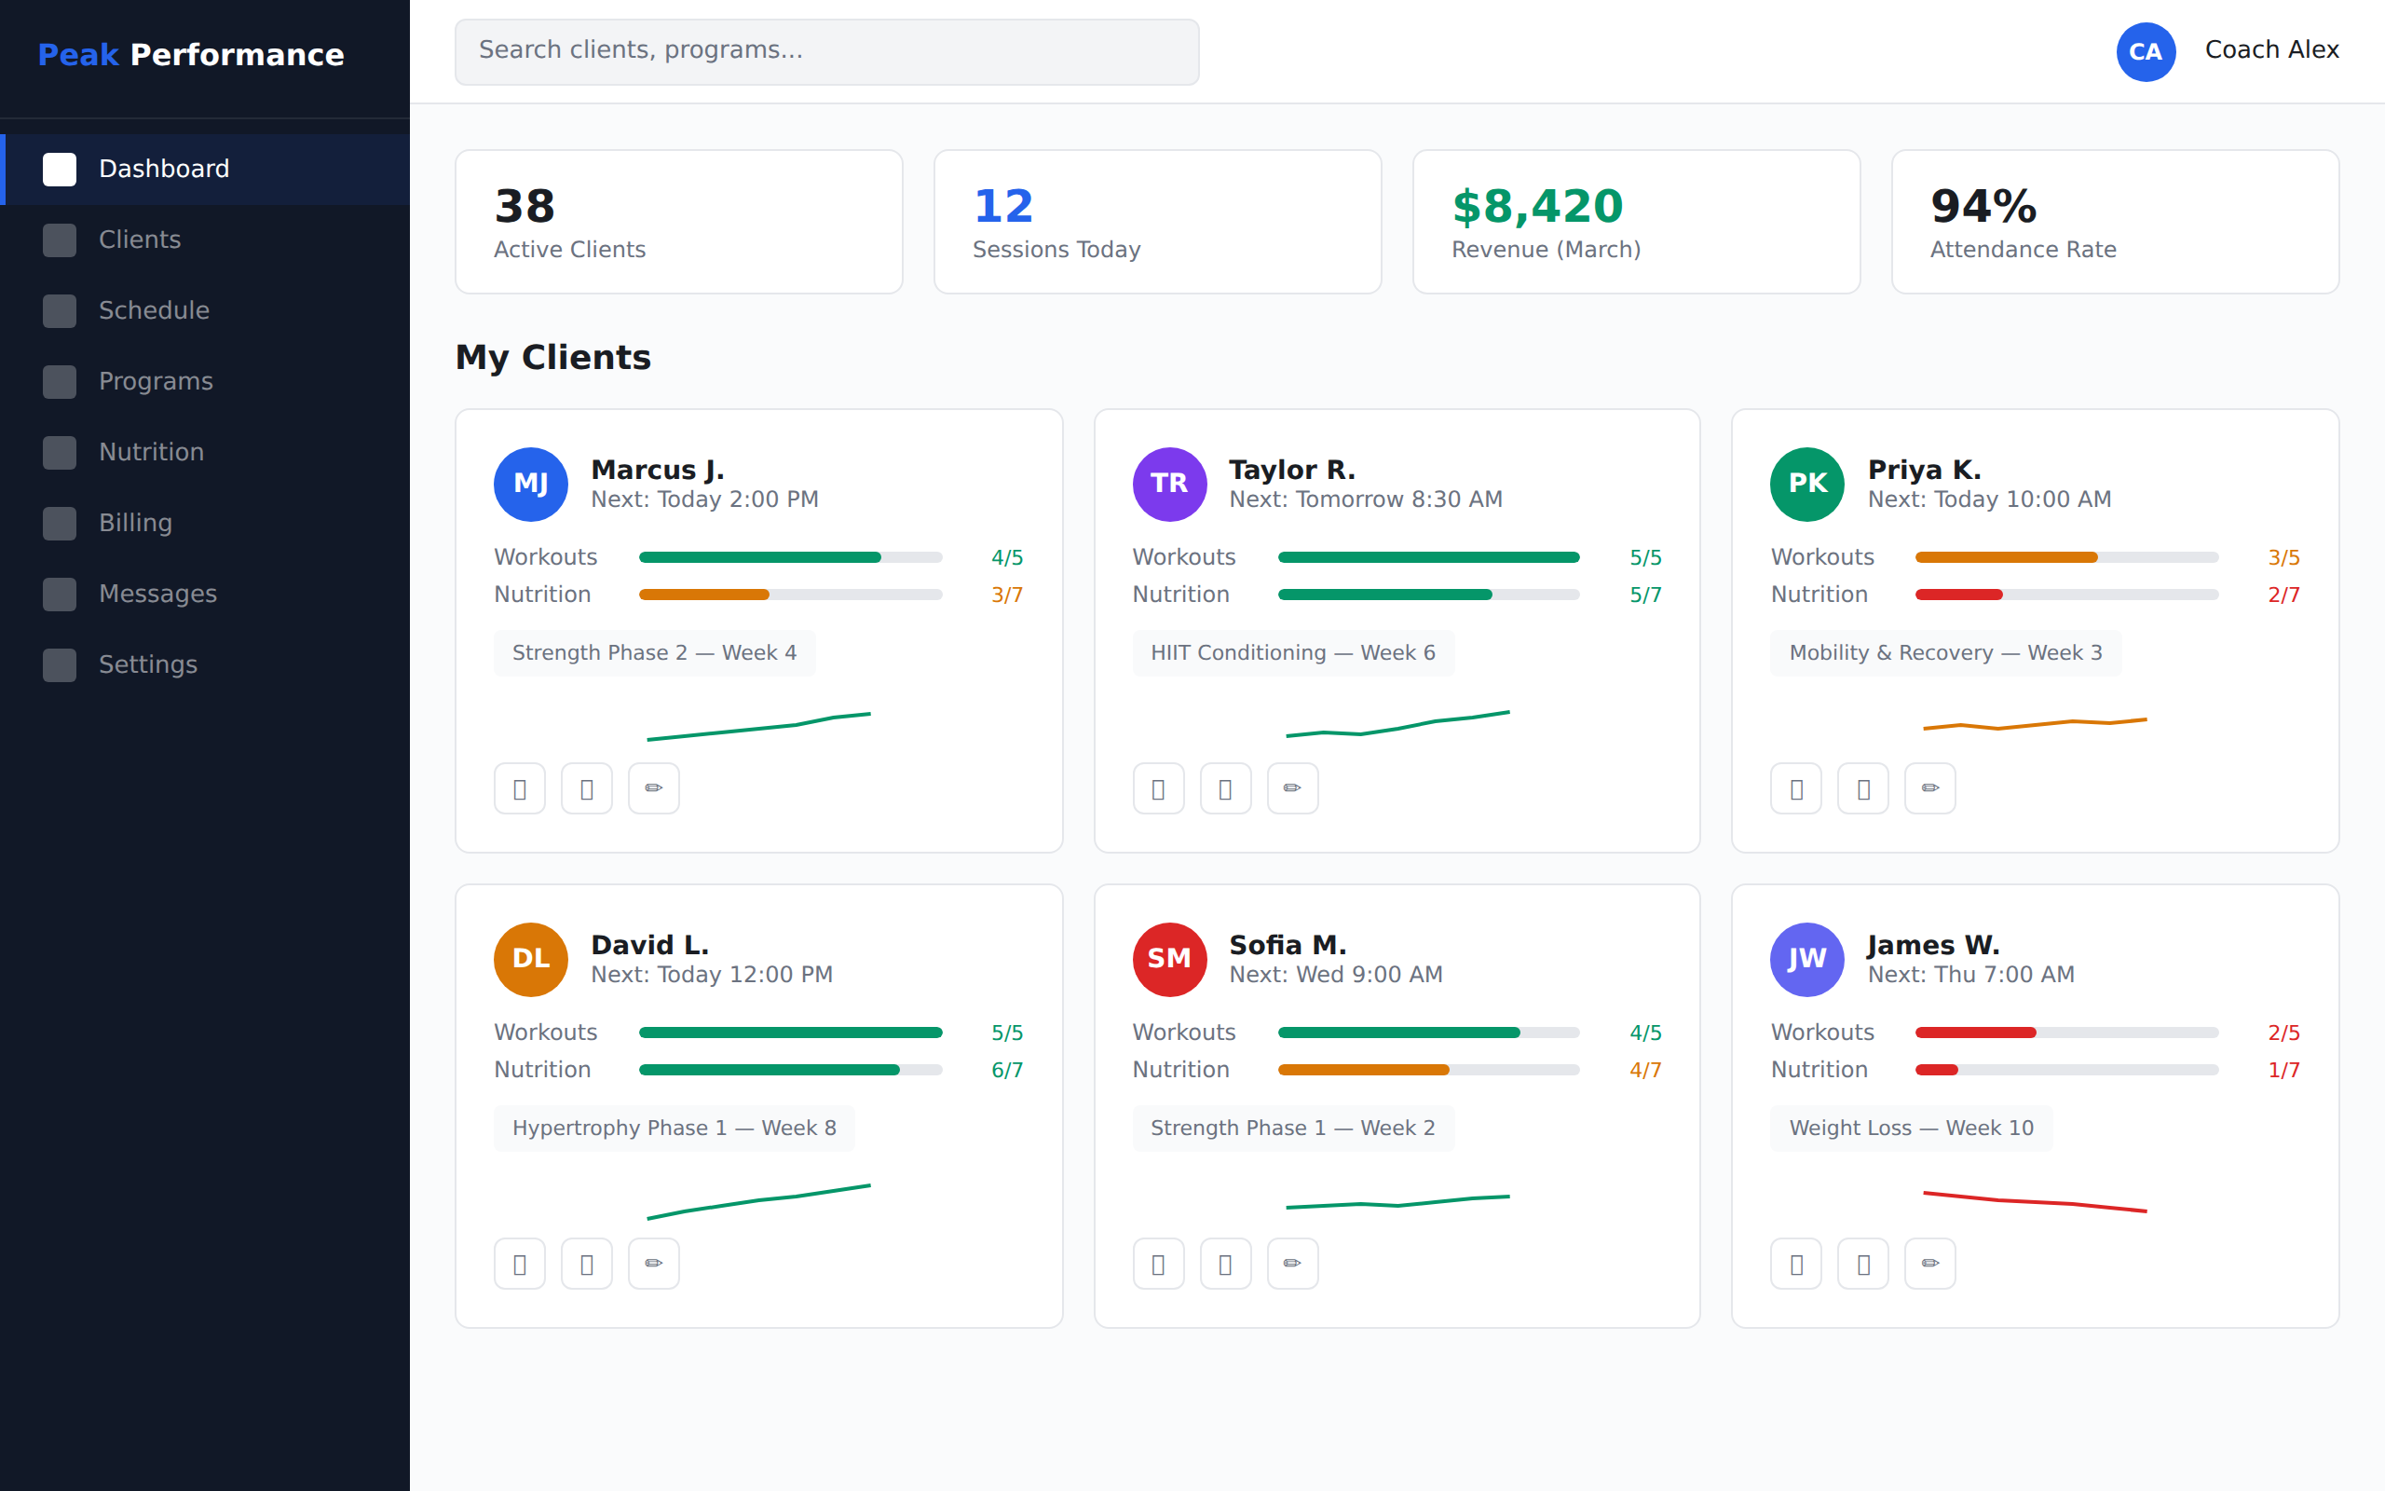Click the Nutrition sidebar icon
This screenshot has width=2385, height=1491.
point(59,452)
